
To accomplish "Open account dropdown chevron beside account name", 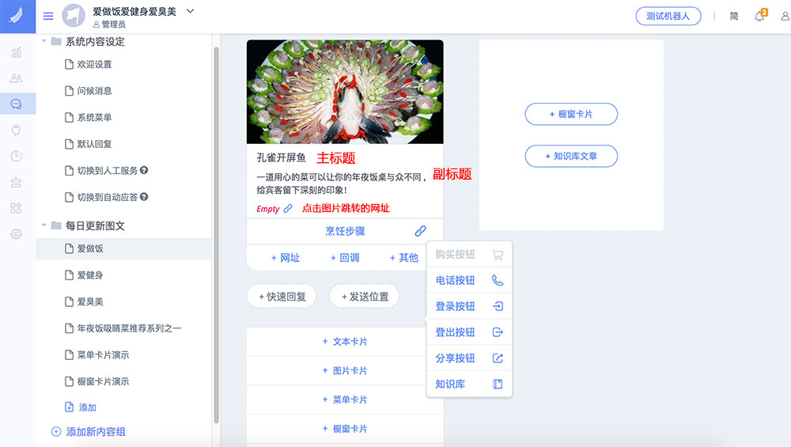I will click(x=190, y=10).
